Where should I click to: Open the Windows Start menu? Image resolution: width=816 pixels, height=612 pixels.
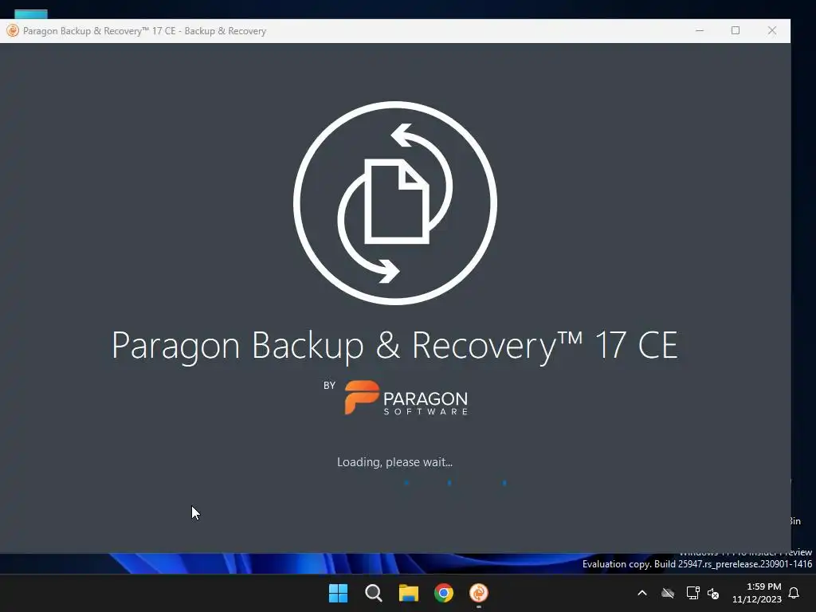pyautogui.click(x=338, y=593)
